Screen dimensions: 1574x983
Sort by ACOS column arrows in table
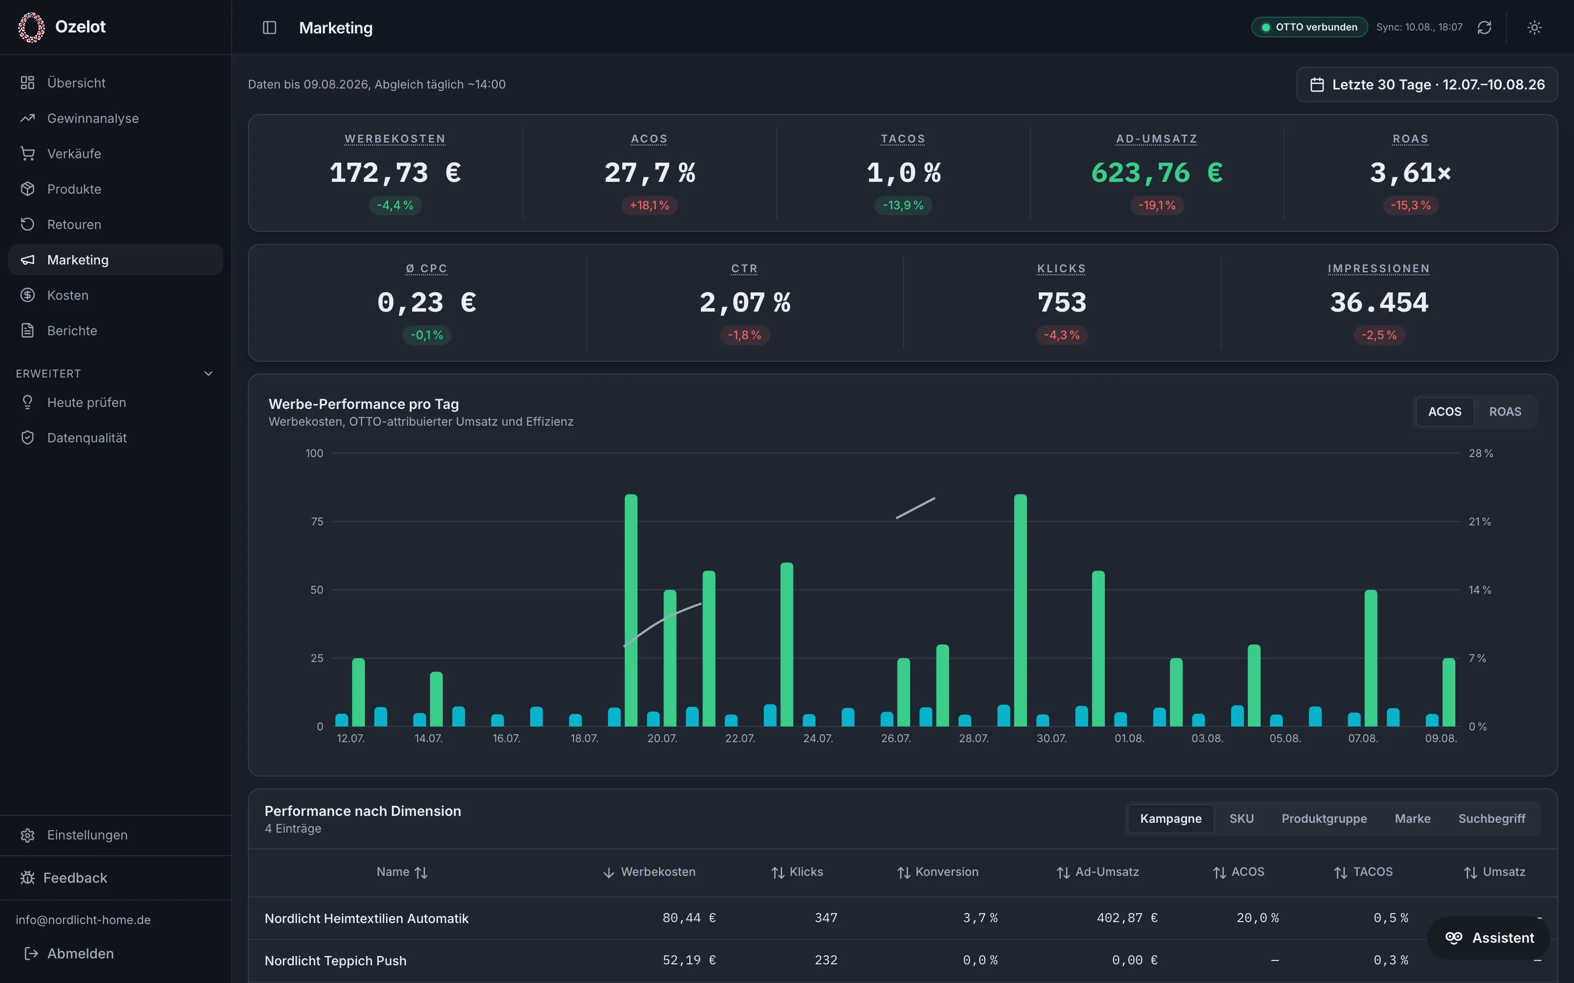tap(1219, 872)
